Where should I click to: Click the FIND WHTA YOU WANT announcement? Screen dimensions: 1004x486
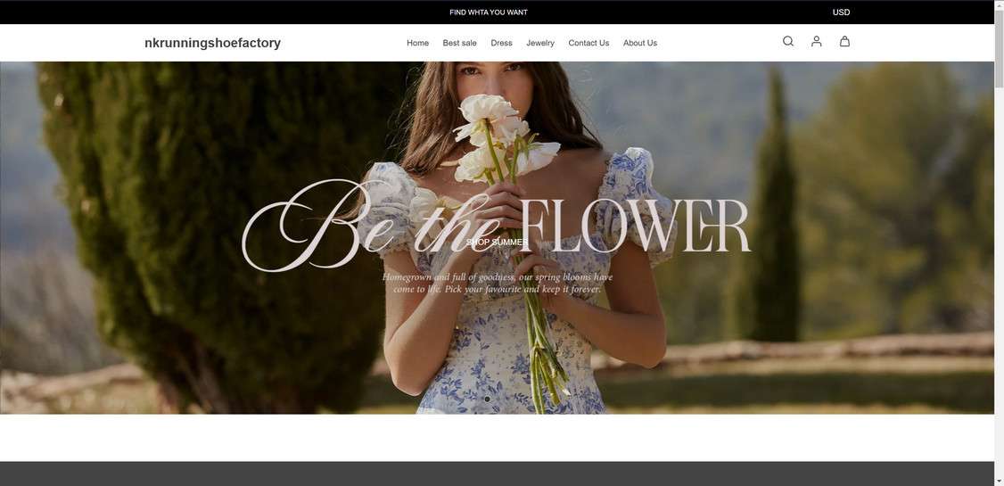click(489, 12)
